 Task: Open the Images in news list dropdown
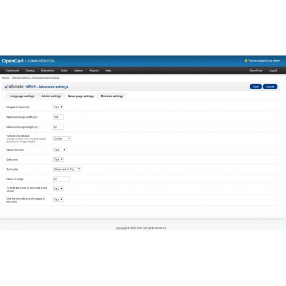58,107
